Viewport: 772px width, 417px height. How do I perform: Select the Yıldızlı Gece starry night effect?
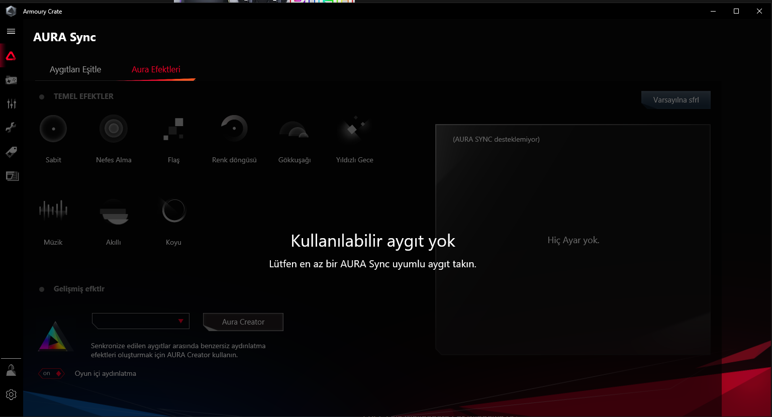(355, 129)
